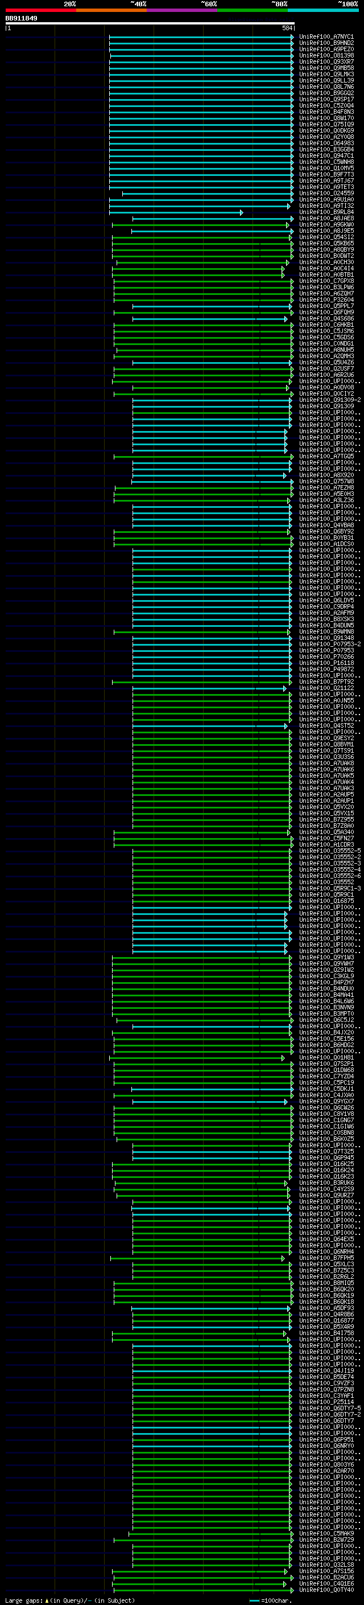
Task: Click the UniRef100_Q4ST52 hit label
Action: (x=326, y=725)
